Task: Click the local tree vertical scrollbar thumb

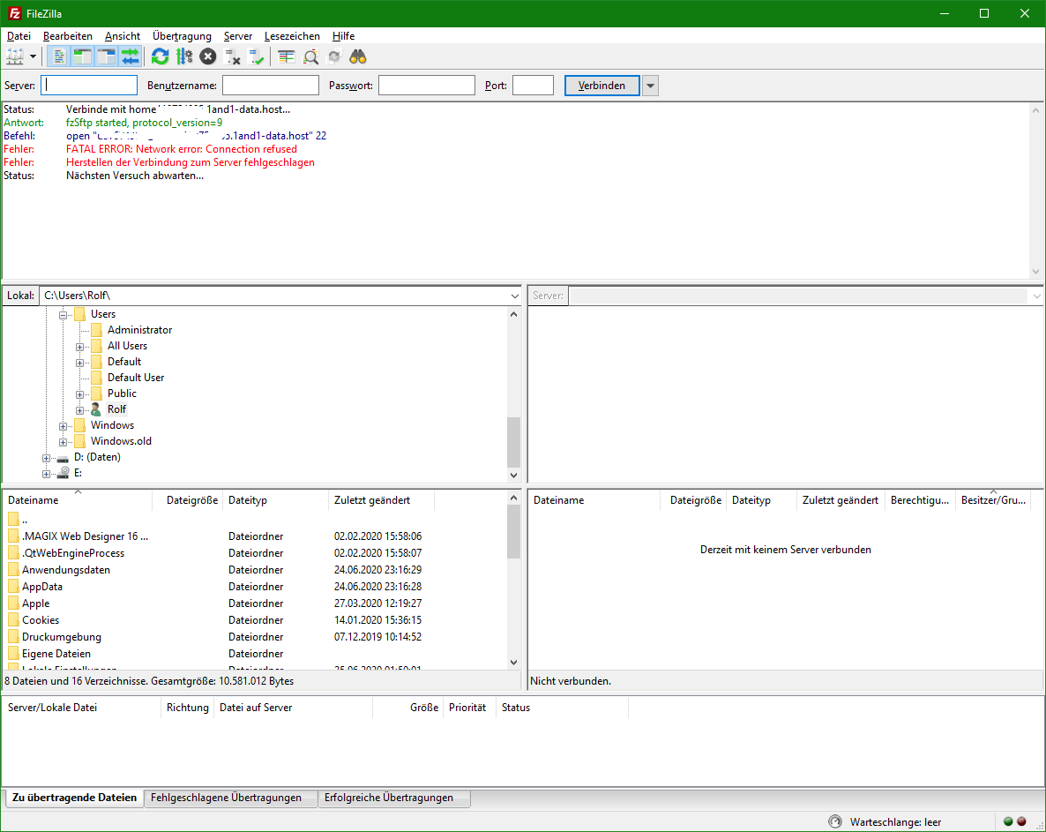Action: tap(513, 442)
